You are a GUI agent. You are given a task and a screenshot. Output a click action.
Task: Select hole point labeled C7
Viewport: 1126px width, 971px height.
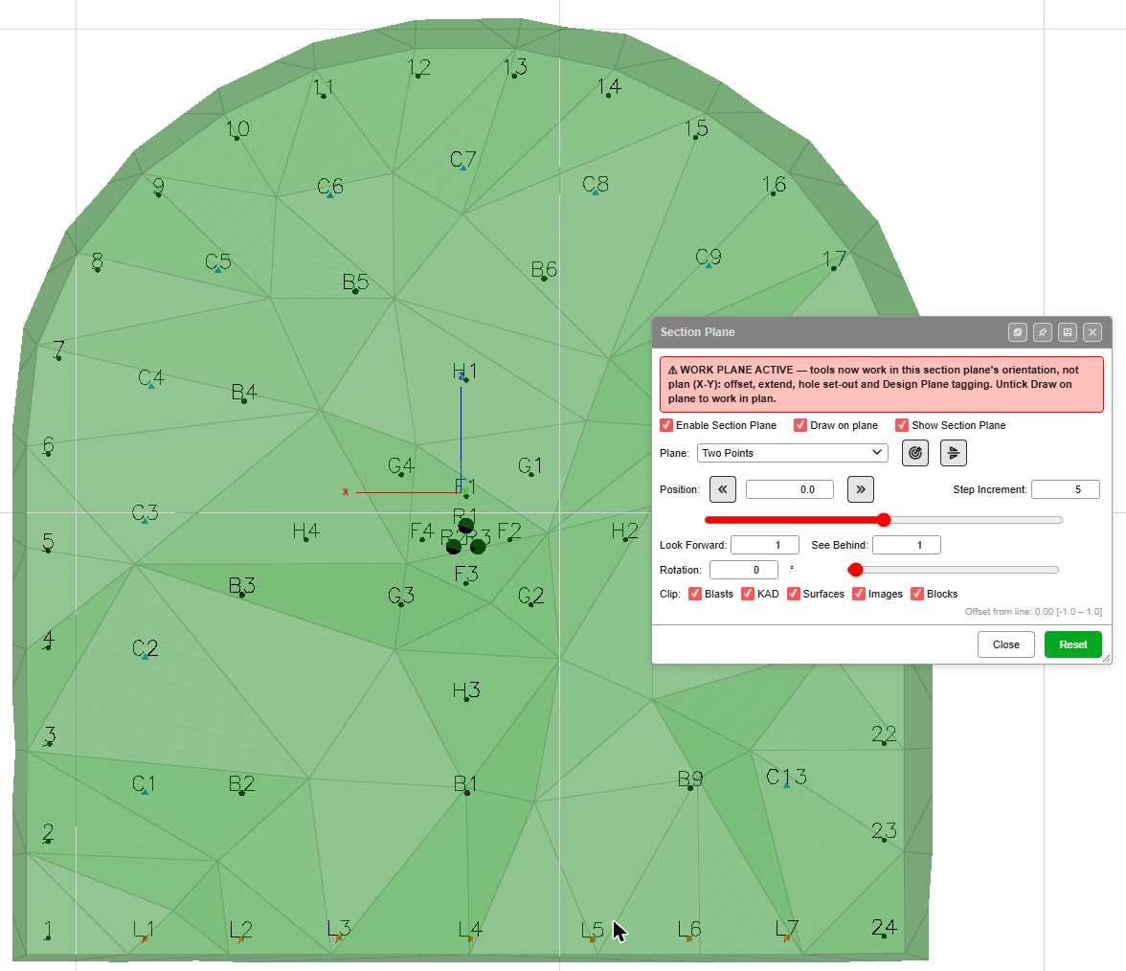(463, 168)
